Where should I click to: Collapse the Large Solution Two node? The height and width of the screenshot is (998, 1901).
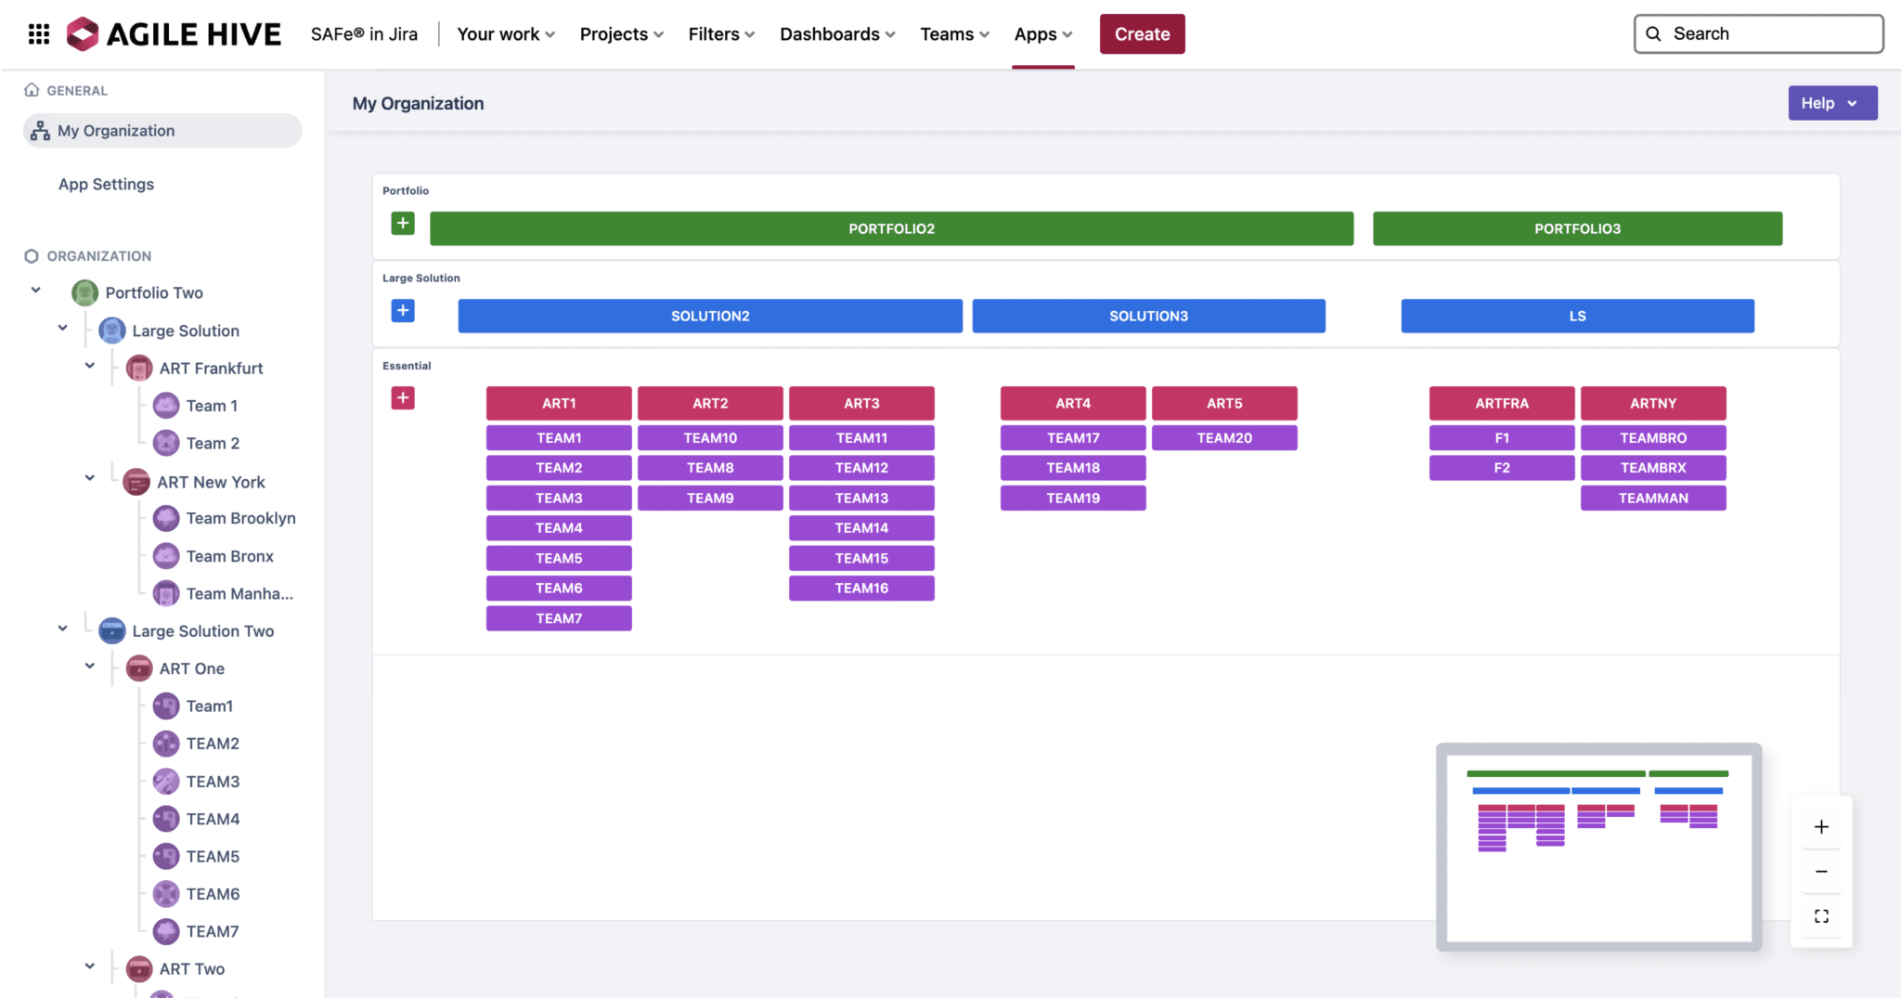pos(63,629)
